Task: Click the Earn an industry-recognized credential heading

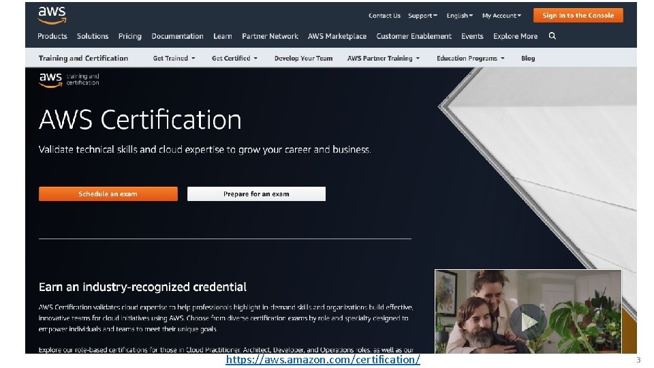Action: point(142,287)
